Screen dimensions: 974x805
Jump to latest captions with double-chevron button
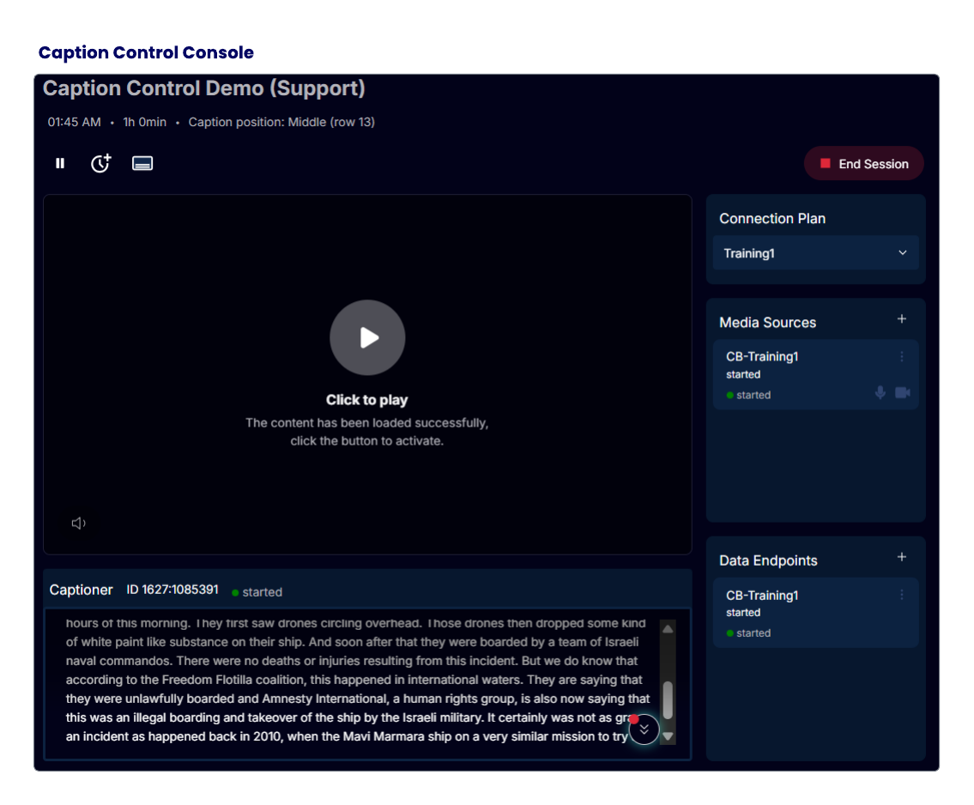click(x=644, y=729)
